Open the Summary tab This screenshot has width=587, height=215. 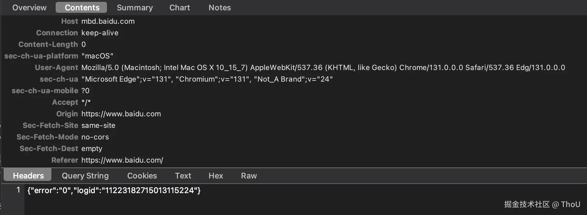coord(135,8)
